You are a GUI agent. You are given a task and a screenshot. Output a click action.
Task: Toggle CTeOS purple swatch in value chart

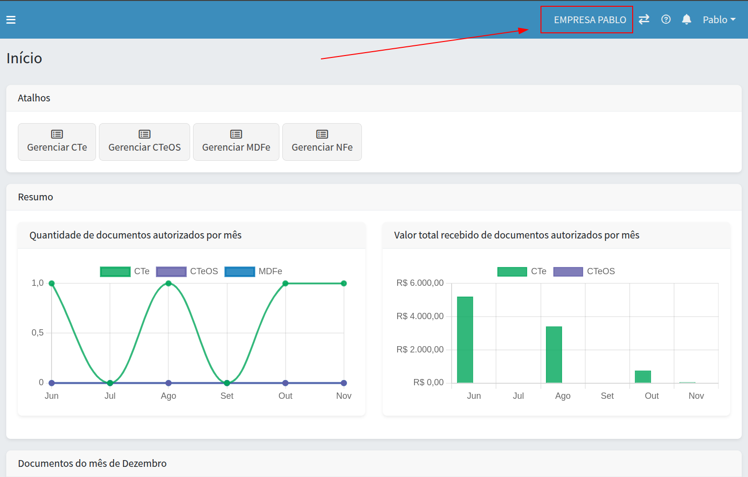click(568, 272)
